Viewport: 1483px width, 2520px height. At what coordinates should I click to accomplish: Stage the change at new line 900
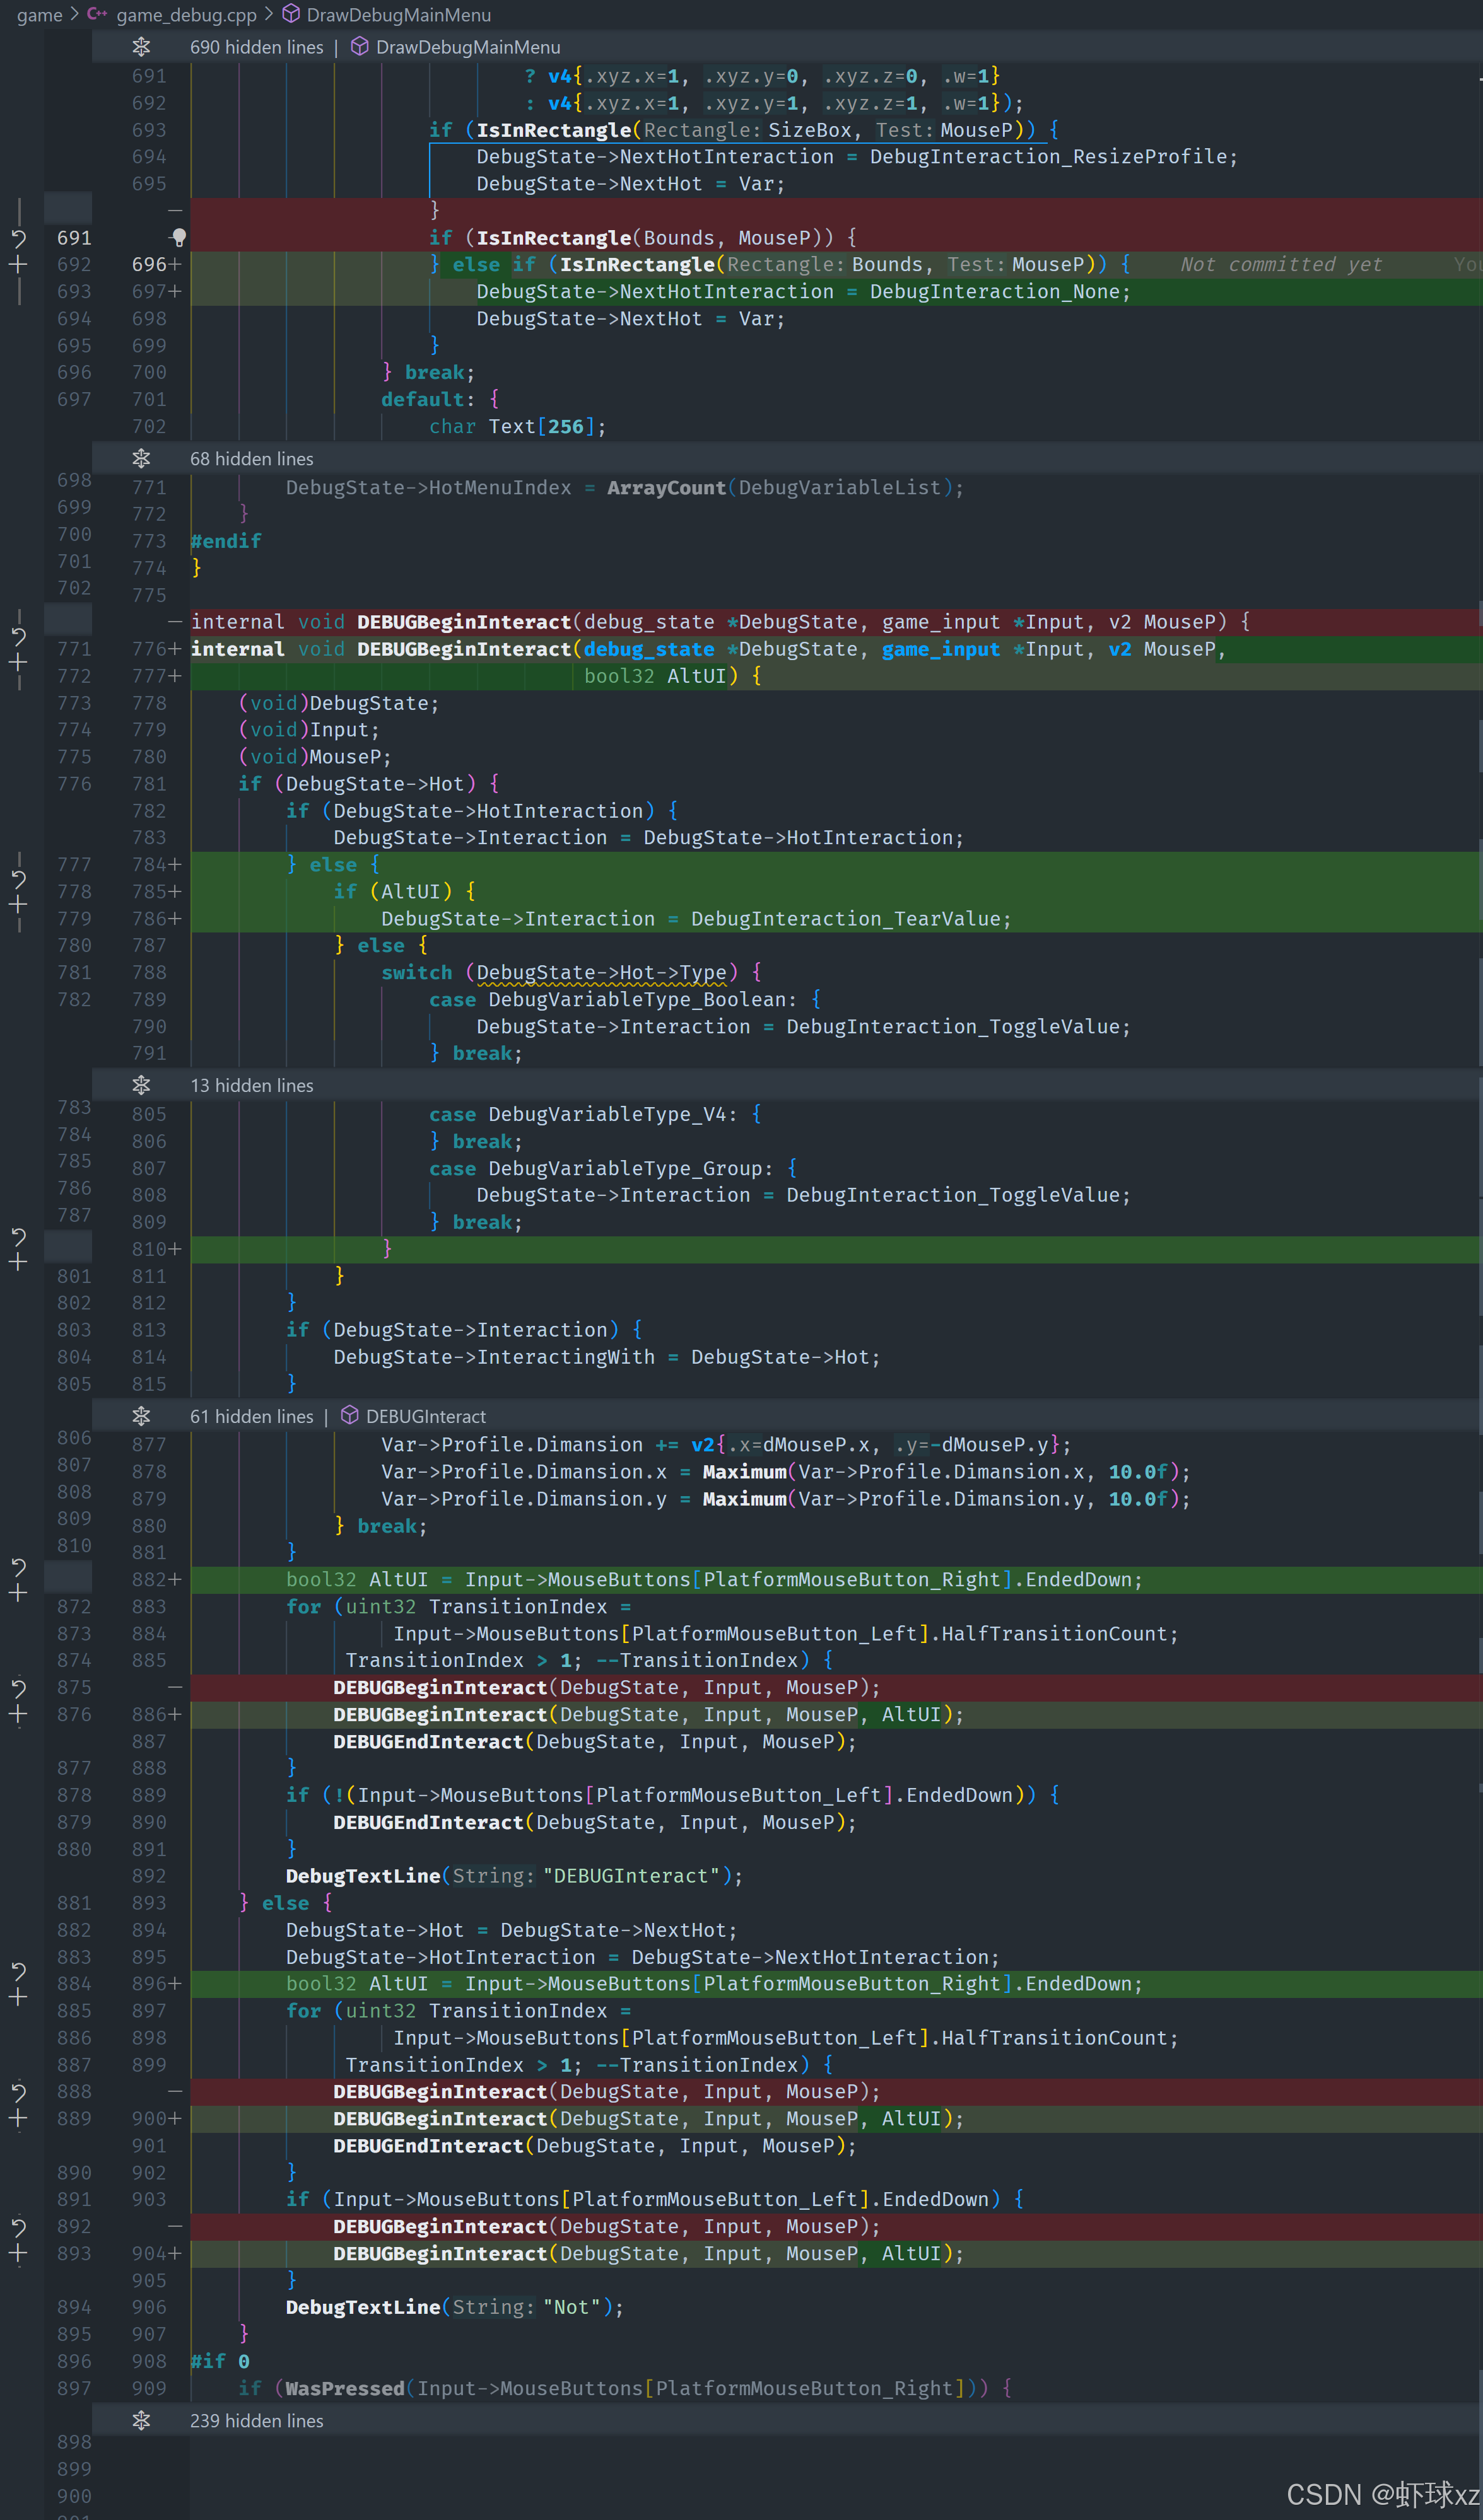click(18, 2118)
